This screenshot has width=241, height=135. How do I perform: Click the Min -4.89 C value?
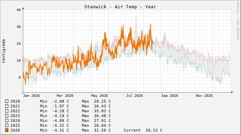54,121
